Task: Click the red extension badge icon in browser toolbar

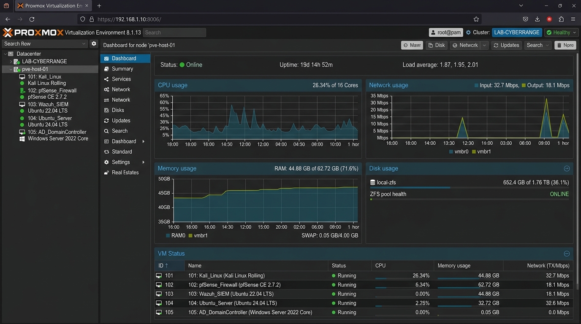Action: (x=549, y=19)
